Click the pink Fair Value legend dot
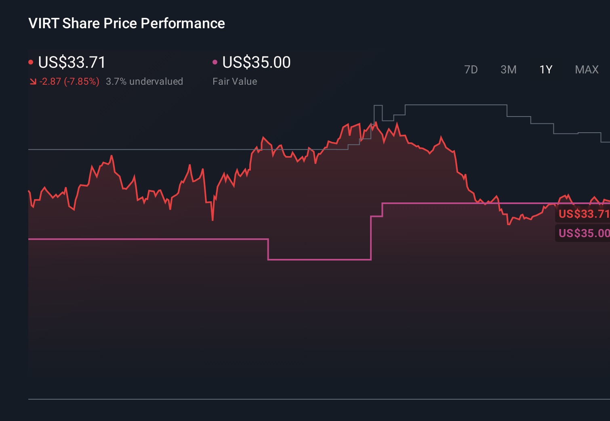Image resolution: width=610 pixels, height=421 pixels. point(215,62)
